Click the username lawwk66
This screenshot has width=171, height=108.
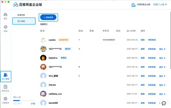(x=53, y=103)
